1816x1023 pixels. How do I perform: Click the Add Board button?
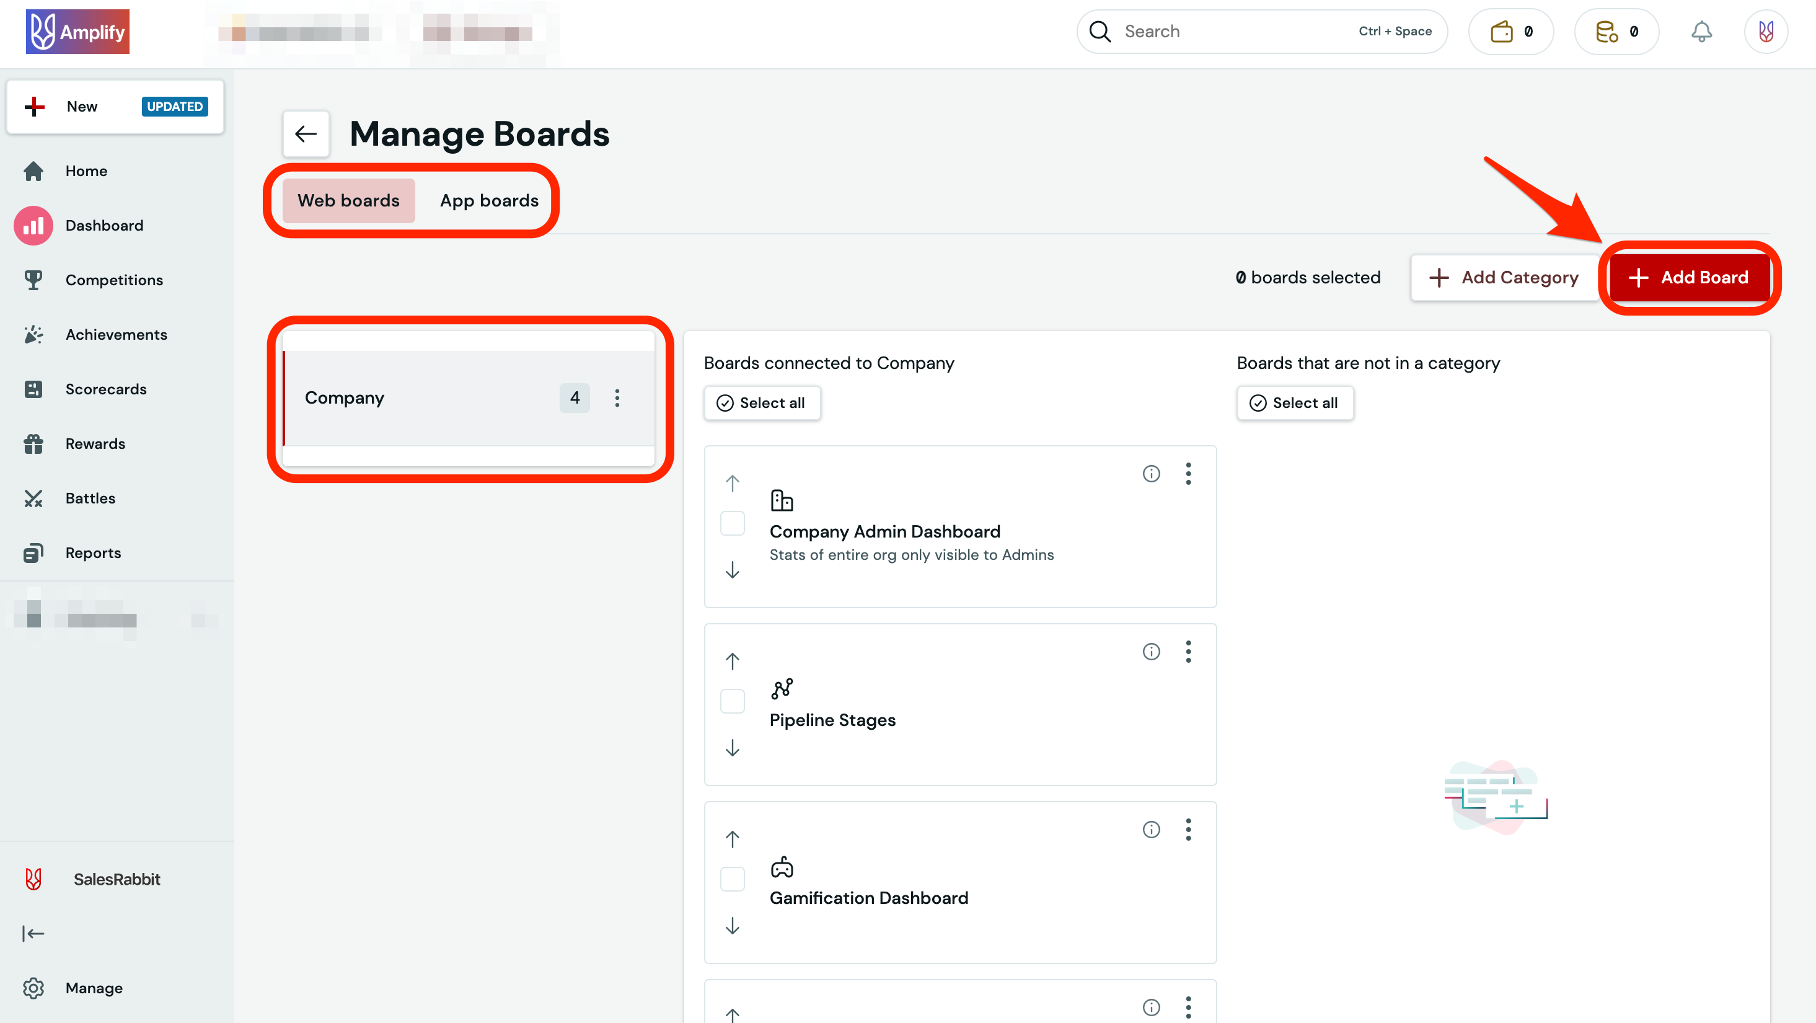[1689, 277]
